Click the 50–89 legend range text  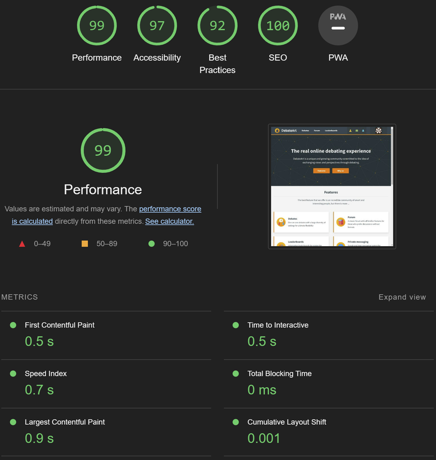(x=107, y=243)
